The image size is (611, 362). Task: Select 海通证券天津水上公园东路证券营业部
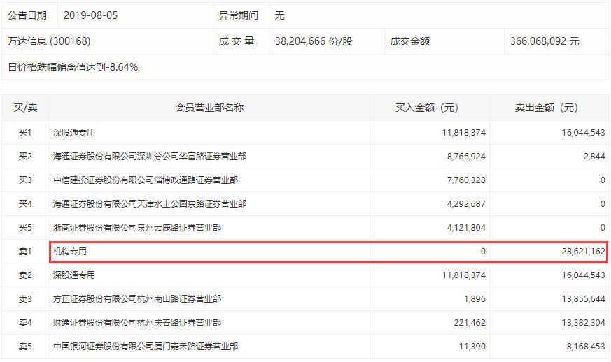(x=150, y=204)
